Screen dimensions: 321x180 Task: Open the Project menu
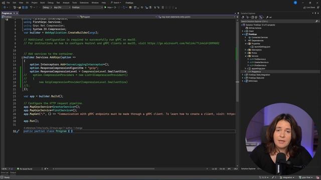tap(35, 2)
